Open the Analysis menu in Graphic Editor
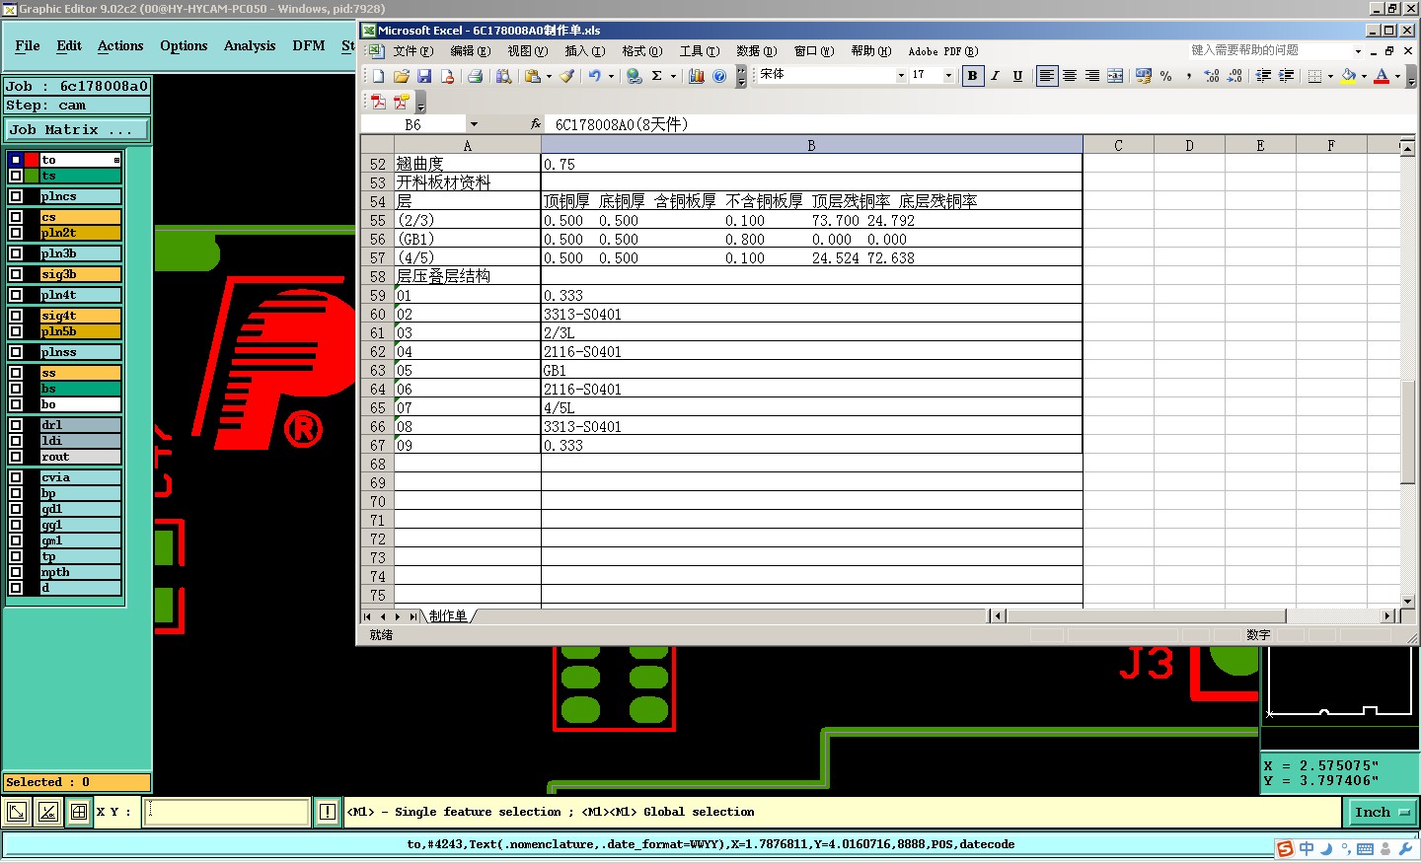This screenshot has width=1421, height=864. pyautogui.click(x=250, y=46)
